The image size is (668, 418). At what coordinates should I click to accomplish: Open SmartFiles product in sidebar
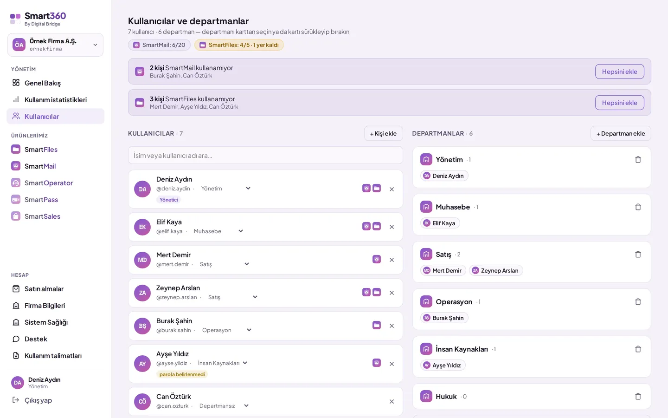point(55,149)
